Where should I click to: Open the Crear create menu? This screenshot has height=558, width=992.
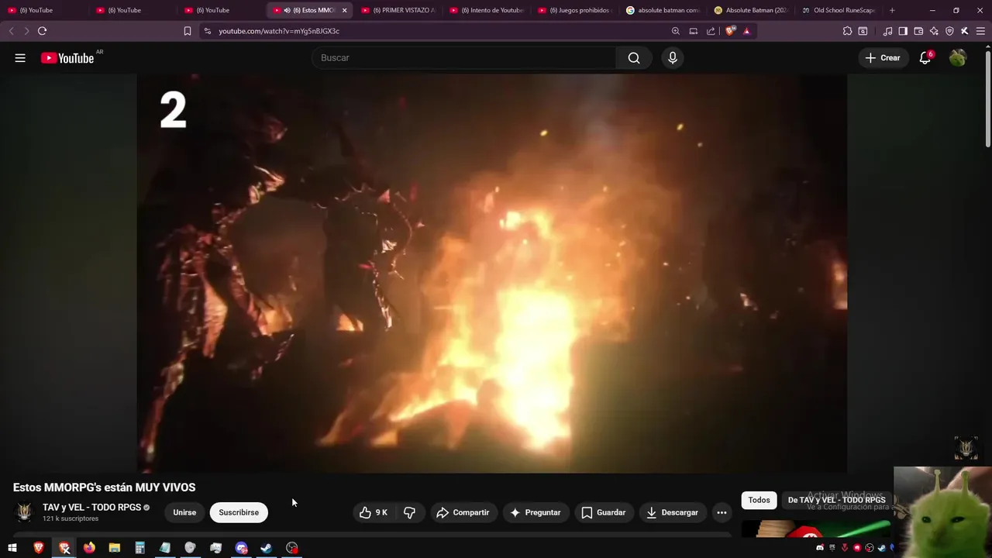click(x=883, y=58)
